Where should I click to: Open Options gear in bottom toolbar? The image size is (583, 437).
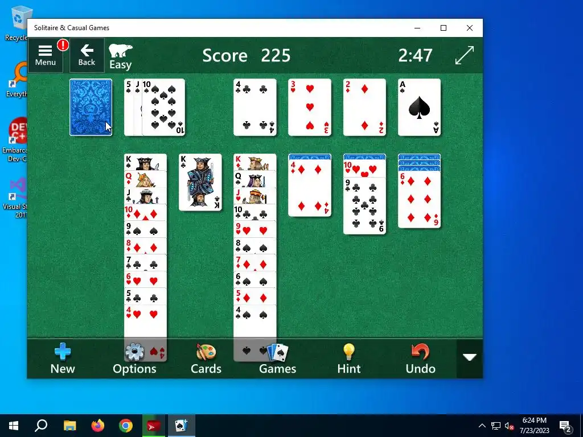pyautogui.click(x=134, y=358)
